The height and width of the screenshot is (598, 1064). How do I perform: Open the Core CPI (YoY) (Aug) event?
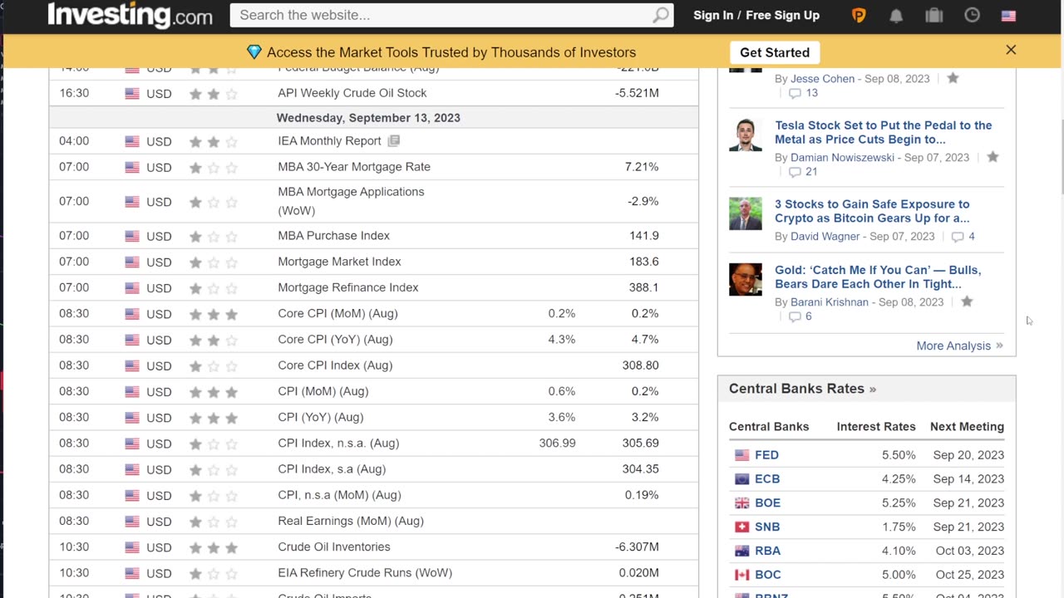click(335, 339)
